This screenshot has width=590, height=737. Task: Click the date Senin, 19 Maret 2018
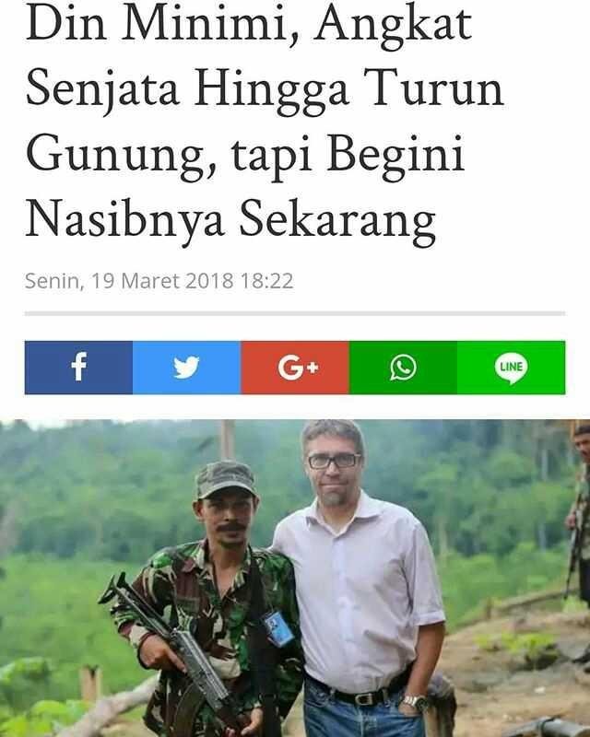click(x=129, y=281)
